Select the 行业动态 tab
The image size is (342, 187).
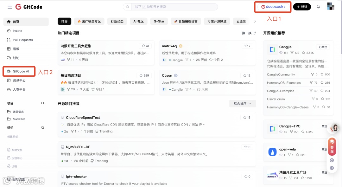click(117, 21)
